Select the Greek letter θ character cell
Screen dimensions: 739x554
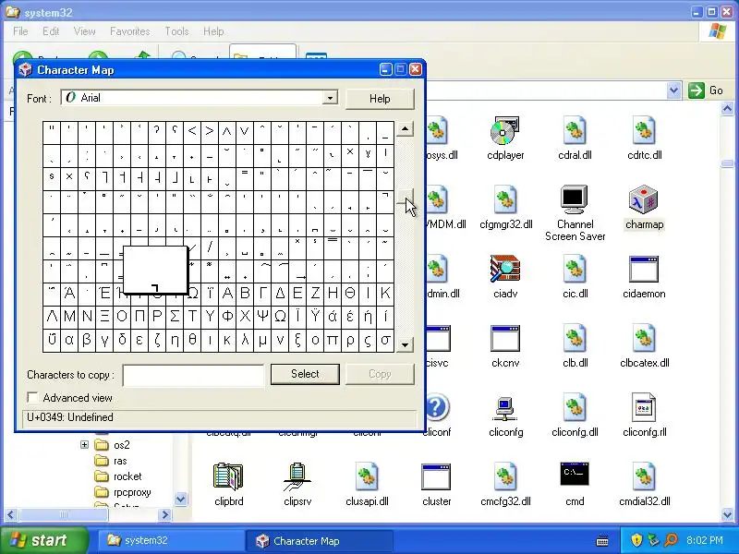pos(192,340)
